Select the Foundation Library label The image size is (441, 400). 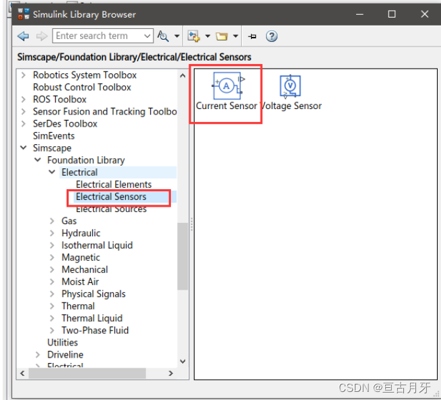tap(86, 160)
